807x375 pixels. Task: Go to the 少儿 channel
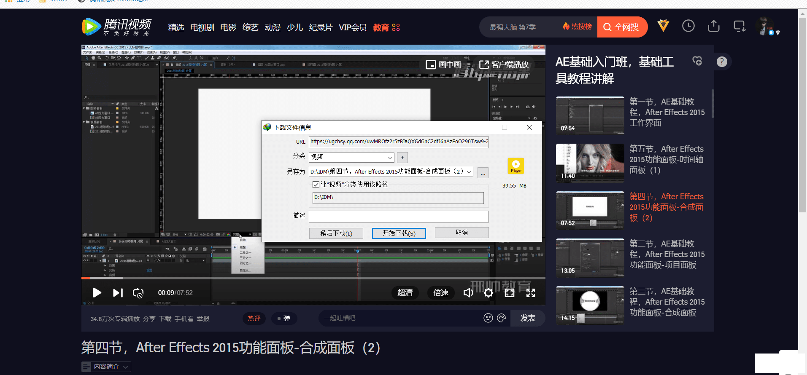pyautogui.click(x=294, y=27)
